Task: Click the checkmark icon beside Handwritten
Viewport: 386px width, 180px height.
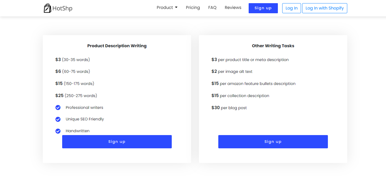Action: click(x=58, y=131)
